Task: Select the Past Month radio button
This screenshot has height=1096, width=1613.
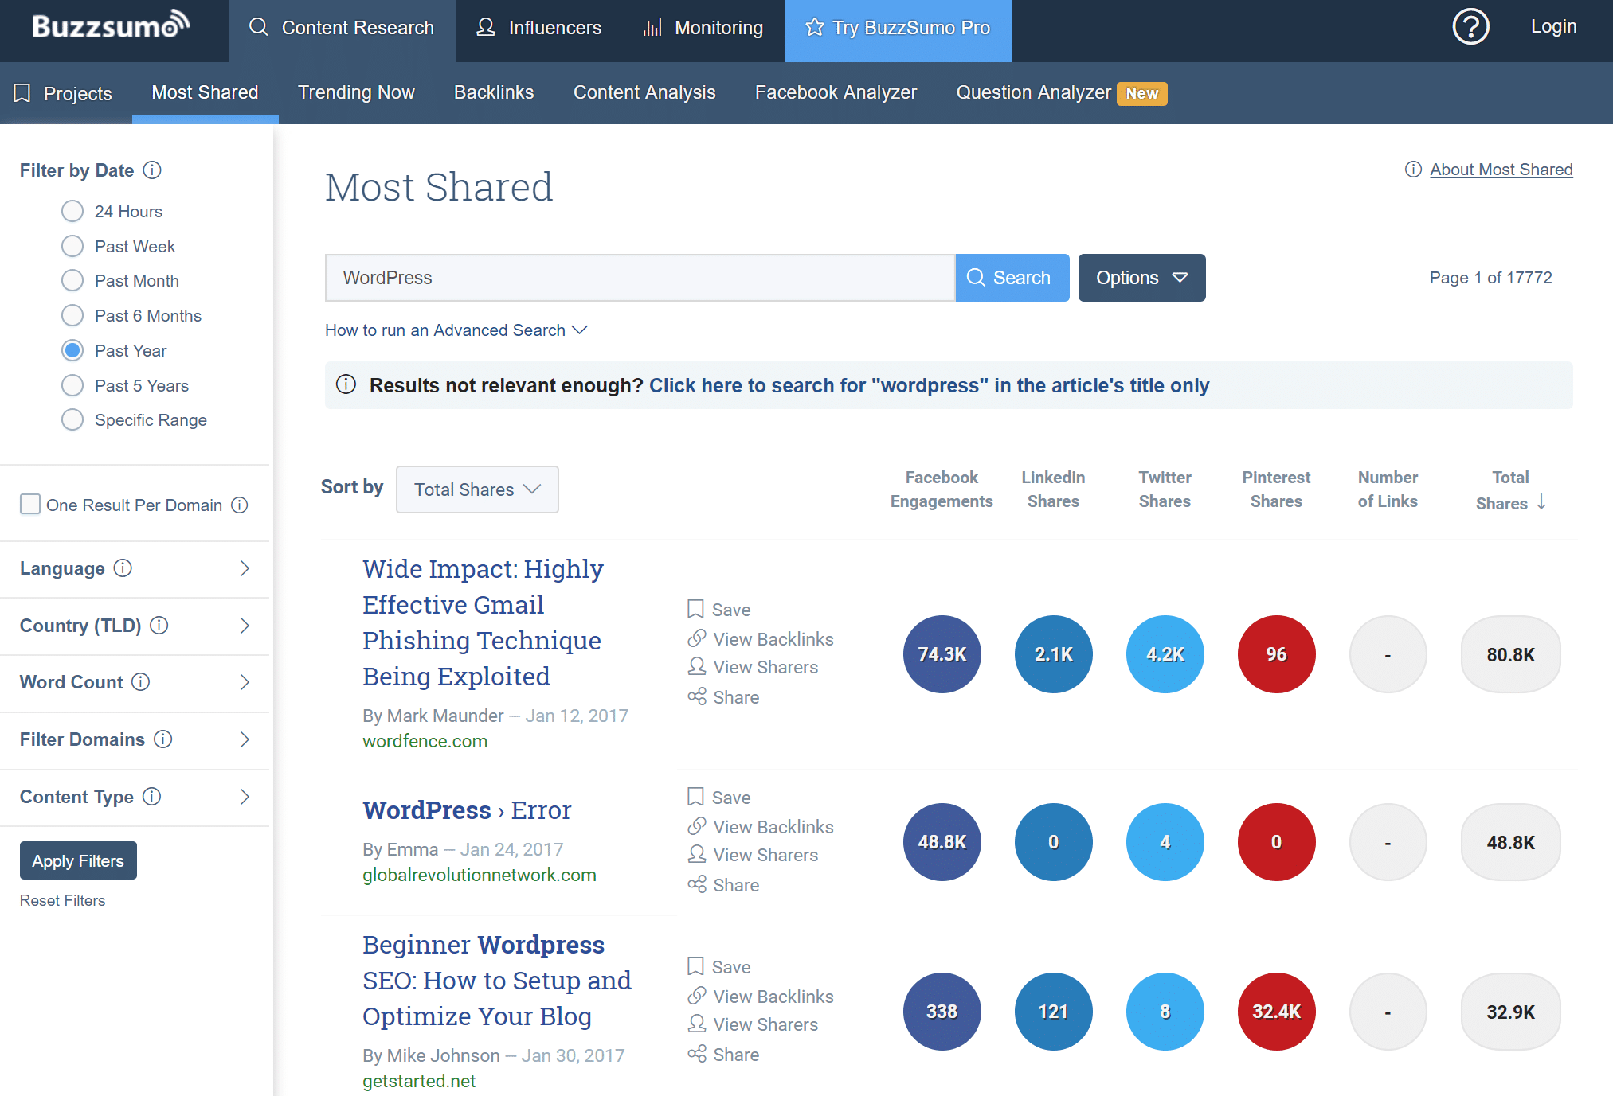Action: pos(72,280)
